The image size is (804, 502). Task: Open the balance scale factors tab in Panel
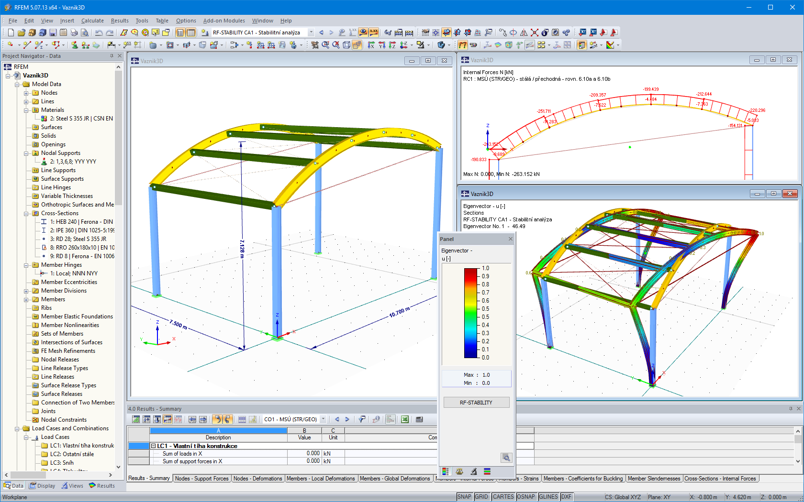[x=459, y=471]
